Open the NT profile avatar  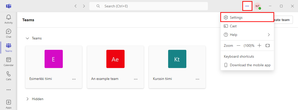coord(257,6)
